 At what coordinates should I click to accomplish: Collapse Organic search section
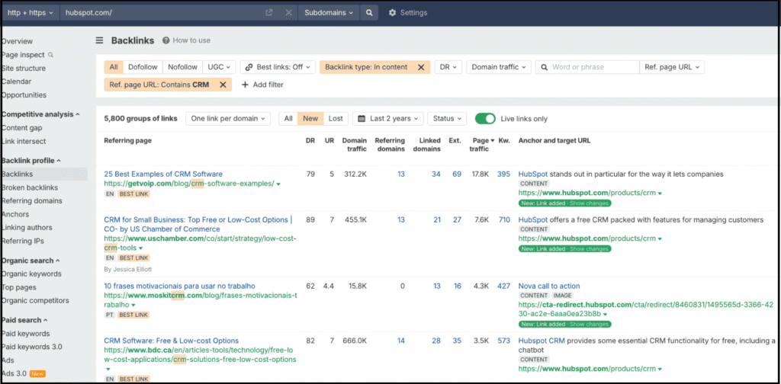pos(31,261)
